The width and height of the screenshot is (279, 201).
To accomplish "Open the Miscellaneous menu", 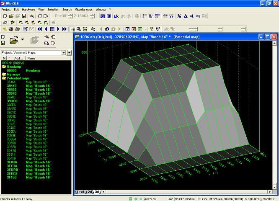I will pos(83,10).
